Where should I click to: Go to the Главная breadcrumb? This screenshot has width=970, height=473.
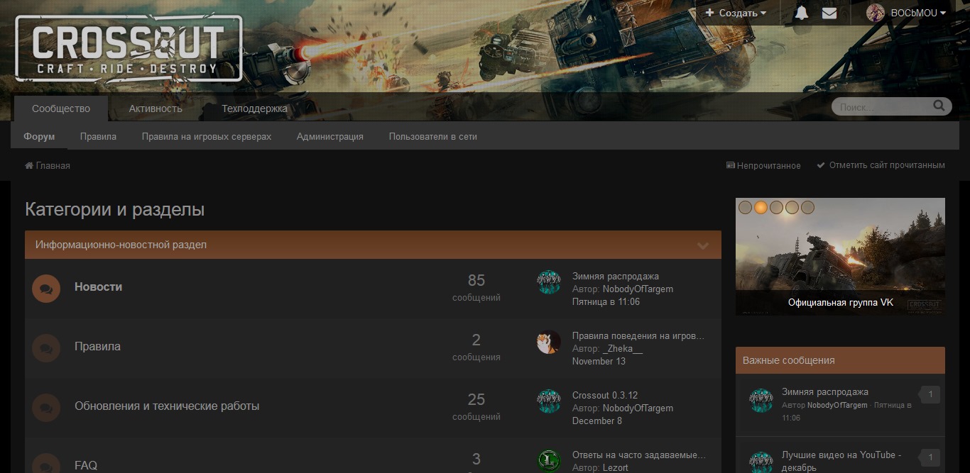[48, 165]
